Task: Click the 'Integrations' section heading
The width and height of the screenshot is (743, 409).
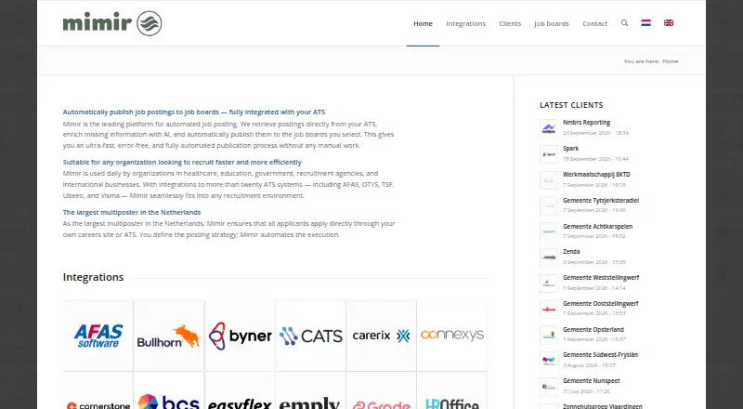Action: point(94,277)
